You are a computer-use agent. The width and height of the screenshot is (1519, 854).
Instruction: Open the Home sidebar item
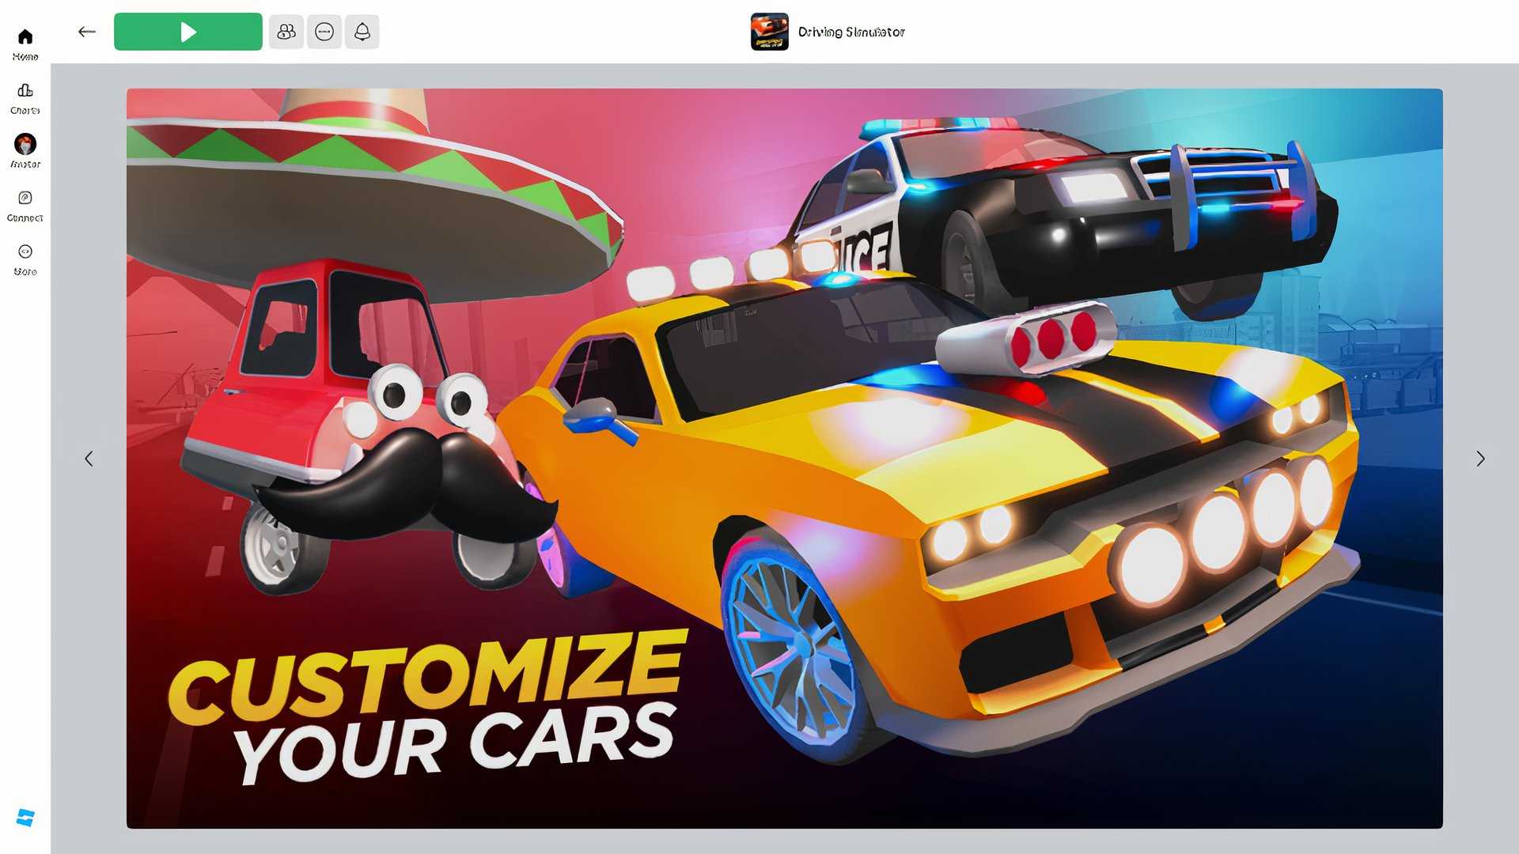pos(25,44)
